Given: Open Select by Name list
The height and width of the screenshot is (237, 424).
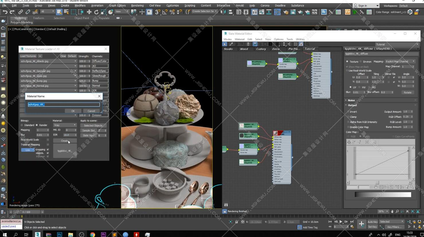Looking at the screenshot, I should pyautogui.click(x=66, y=12).
